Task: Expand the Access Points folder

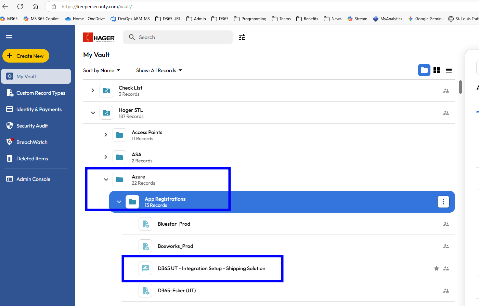Action: click(106, 135)
